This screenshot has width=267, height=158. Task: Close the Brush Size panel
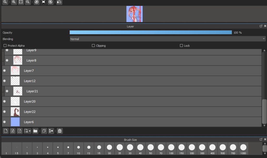click(x=265, y=139)
